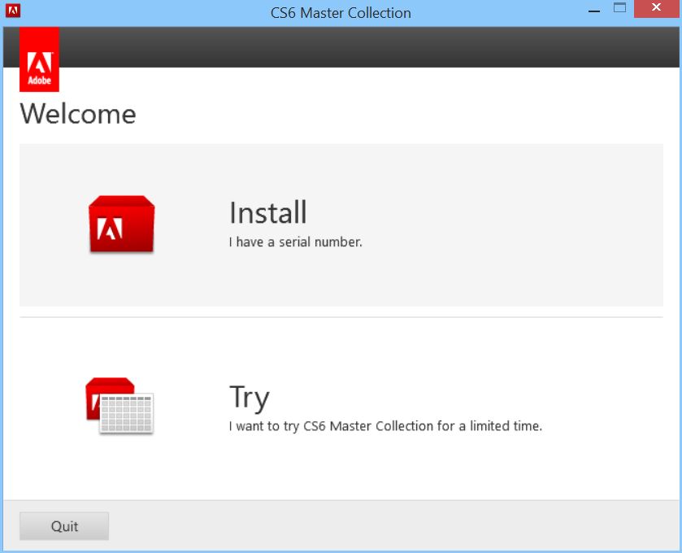The width and height of the screenshot is (682, 553).
Task: Quit the installer with the Quit button
Action: (x=64, y=526)
